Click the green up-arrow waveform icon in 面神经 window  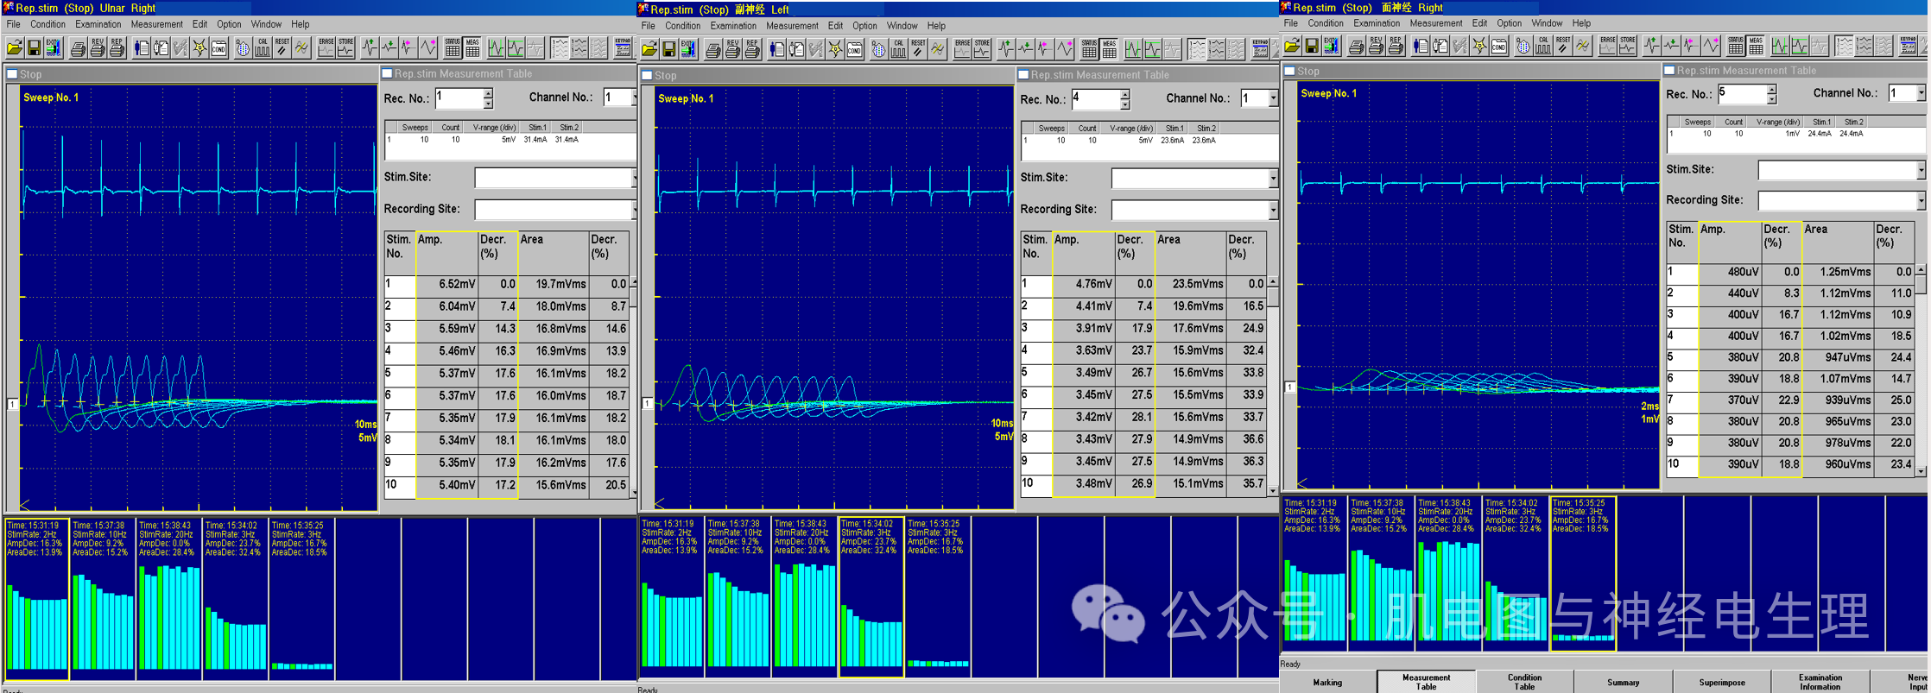pos(1652,46)
